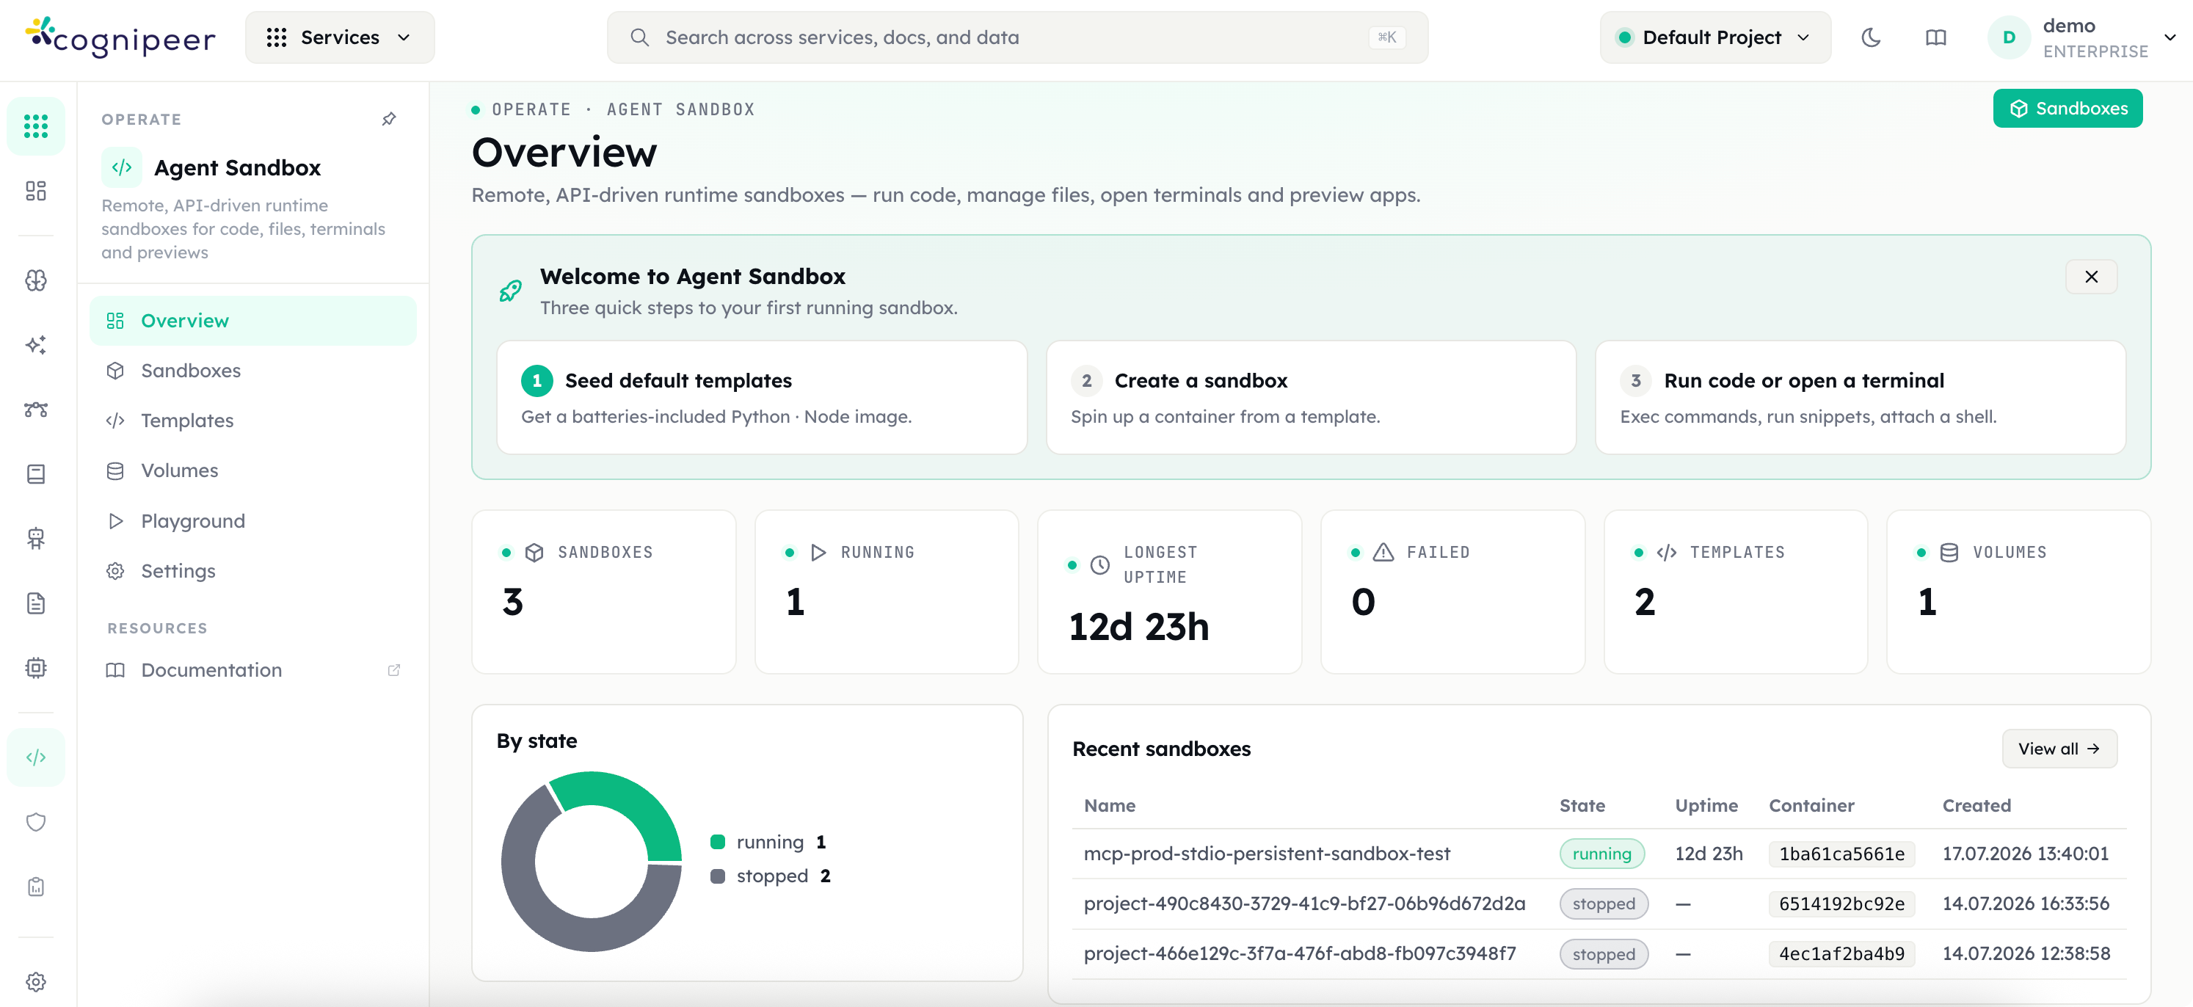Image resolution: width=2193 pixels, height=1007 pixels.
Task: Open the notebook rail icon
Action: tap(36, 474)
